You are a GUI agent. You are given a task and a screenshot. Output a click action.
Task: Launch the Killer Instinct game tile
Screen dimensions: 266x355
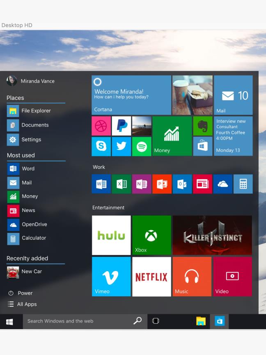(212, 235)
